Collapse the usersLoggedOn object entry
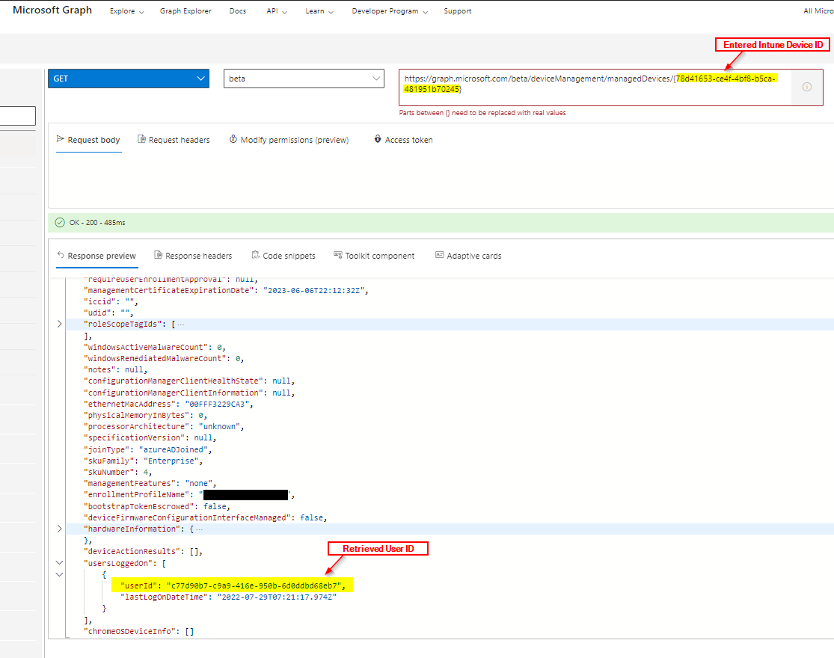834x658 pixels. (60, 574)
